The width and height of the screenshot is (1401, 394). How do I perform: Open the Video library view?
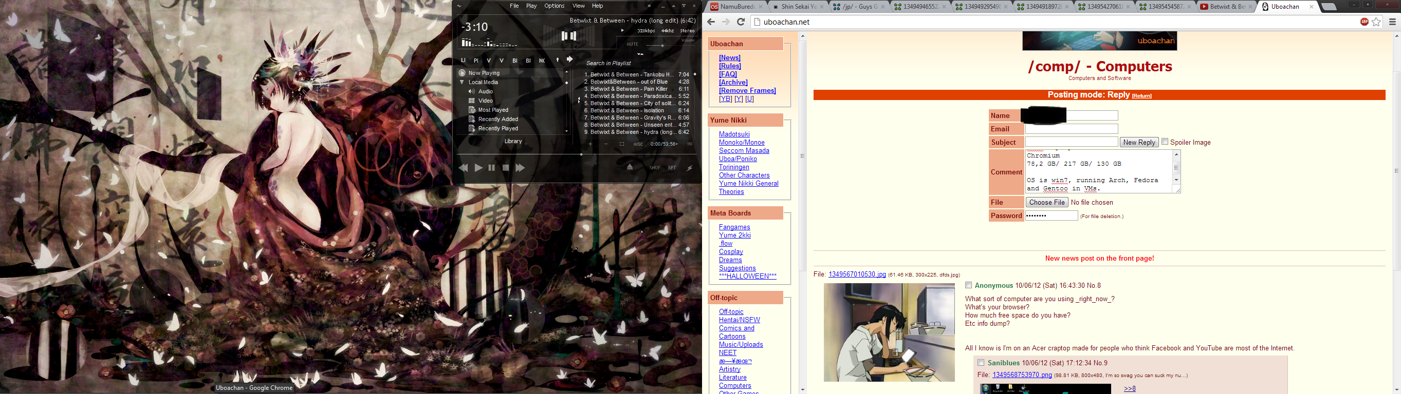(x=486, y=101)
